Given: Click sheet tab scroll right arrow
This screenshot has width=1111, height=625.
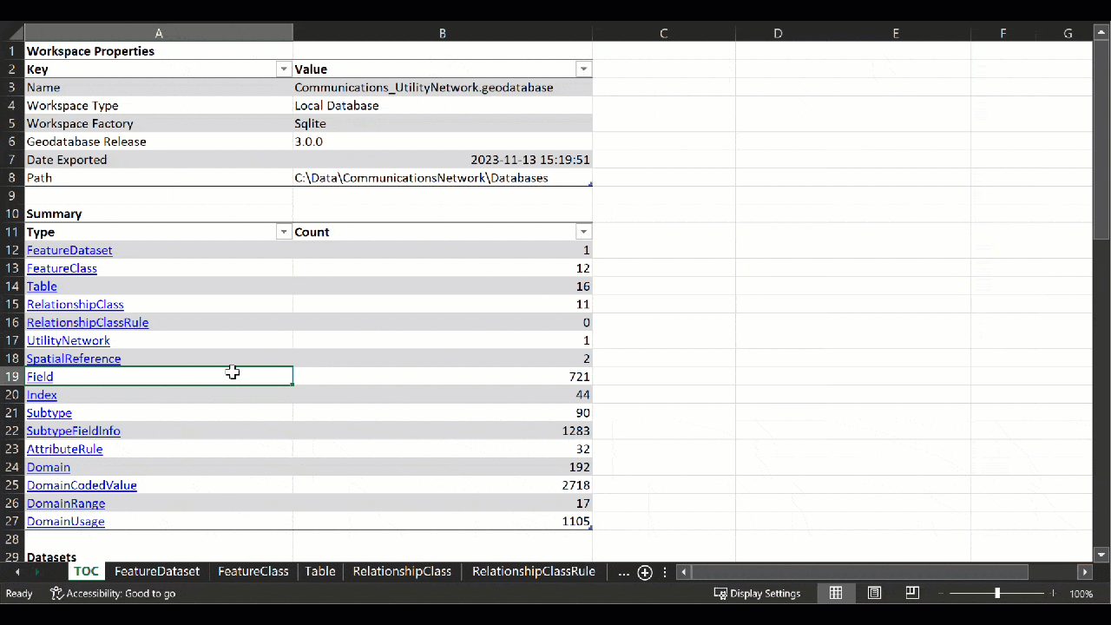Looking at the screenshot, I should tap(36, 572).
